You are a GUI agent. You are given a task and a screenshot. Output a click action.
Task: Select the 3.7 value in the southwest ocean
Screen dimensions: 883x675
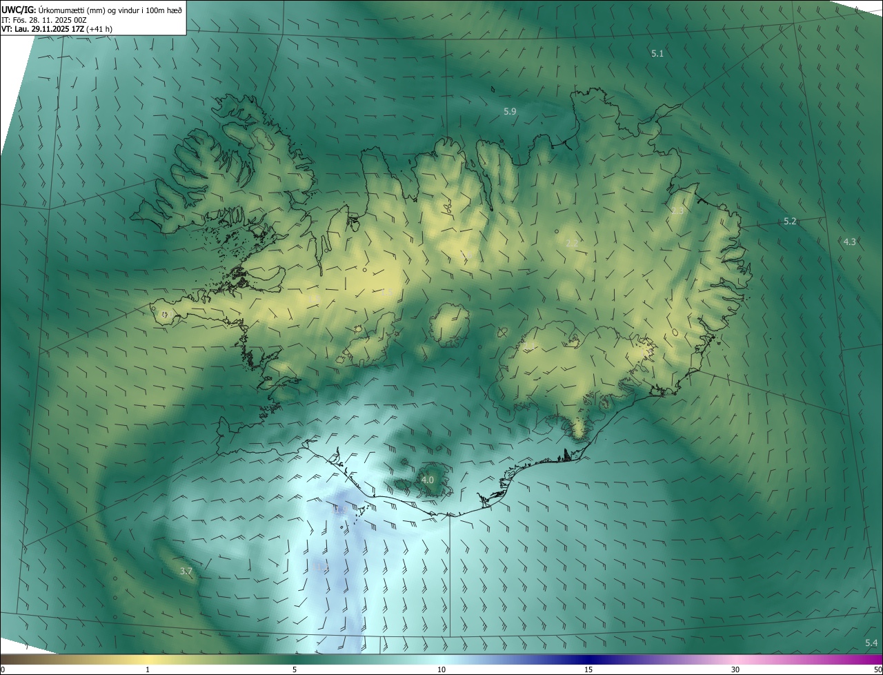click(186, 571)
